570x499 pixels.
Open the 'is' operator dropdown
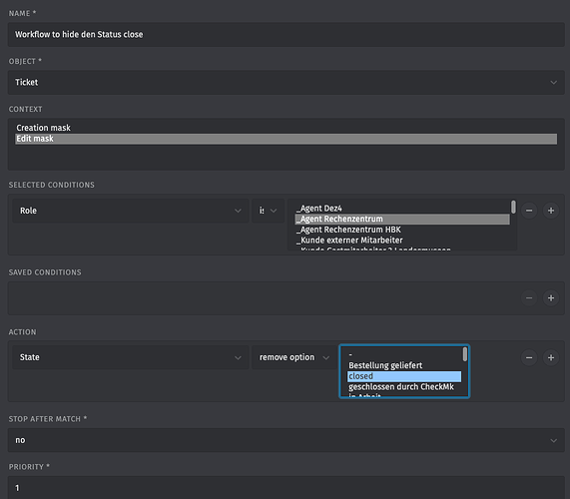coord(268,211)
